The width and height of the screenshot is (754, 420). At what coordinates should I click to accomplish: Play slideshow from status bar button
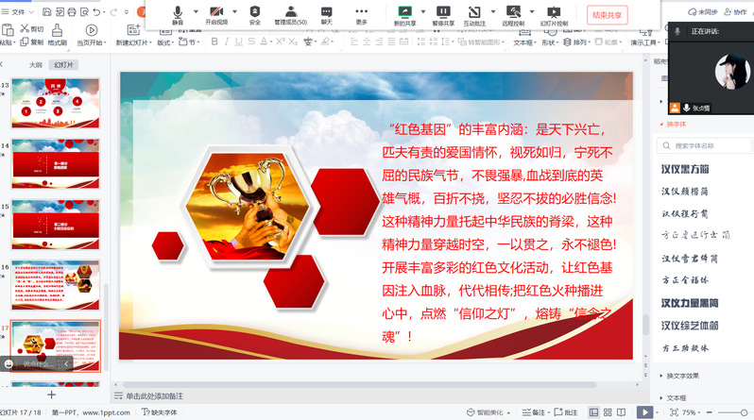point(644,412)
